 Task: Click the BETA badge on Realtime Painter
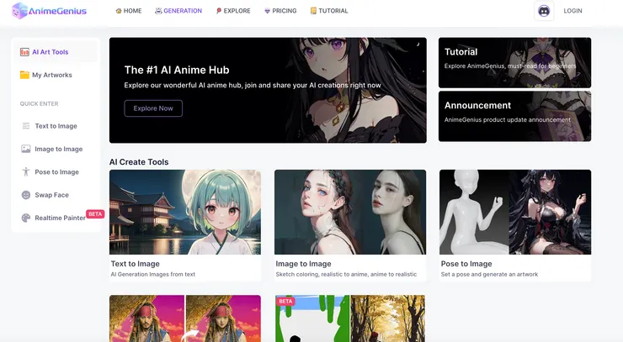coord(95,213)
